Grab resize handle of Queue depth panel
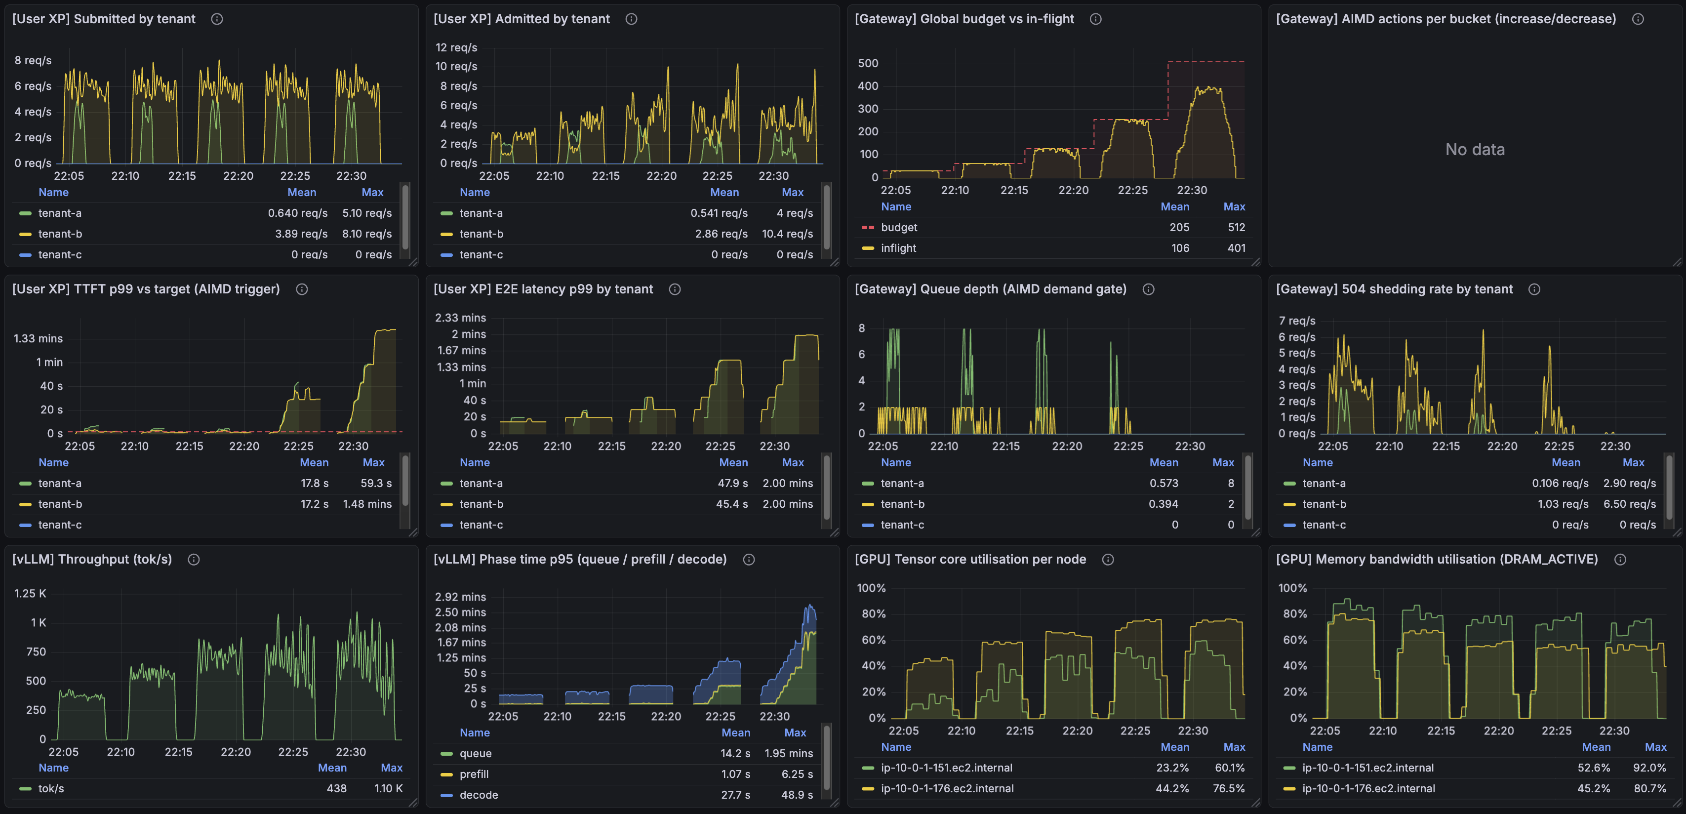This screenshot has height=814, width=1686. [x=1255, y=532]
